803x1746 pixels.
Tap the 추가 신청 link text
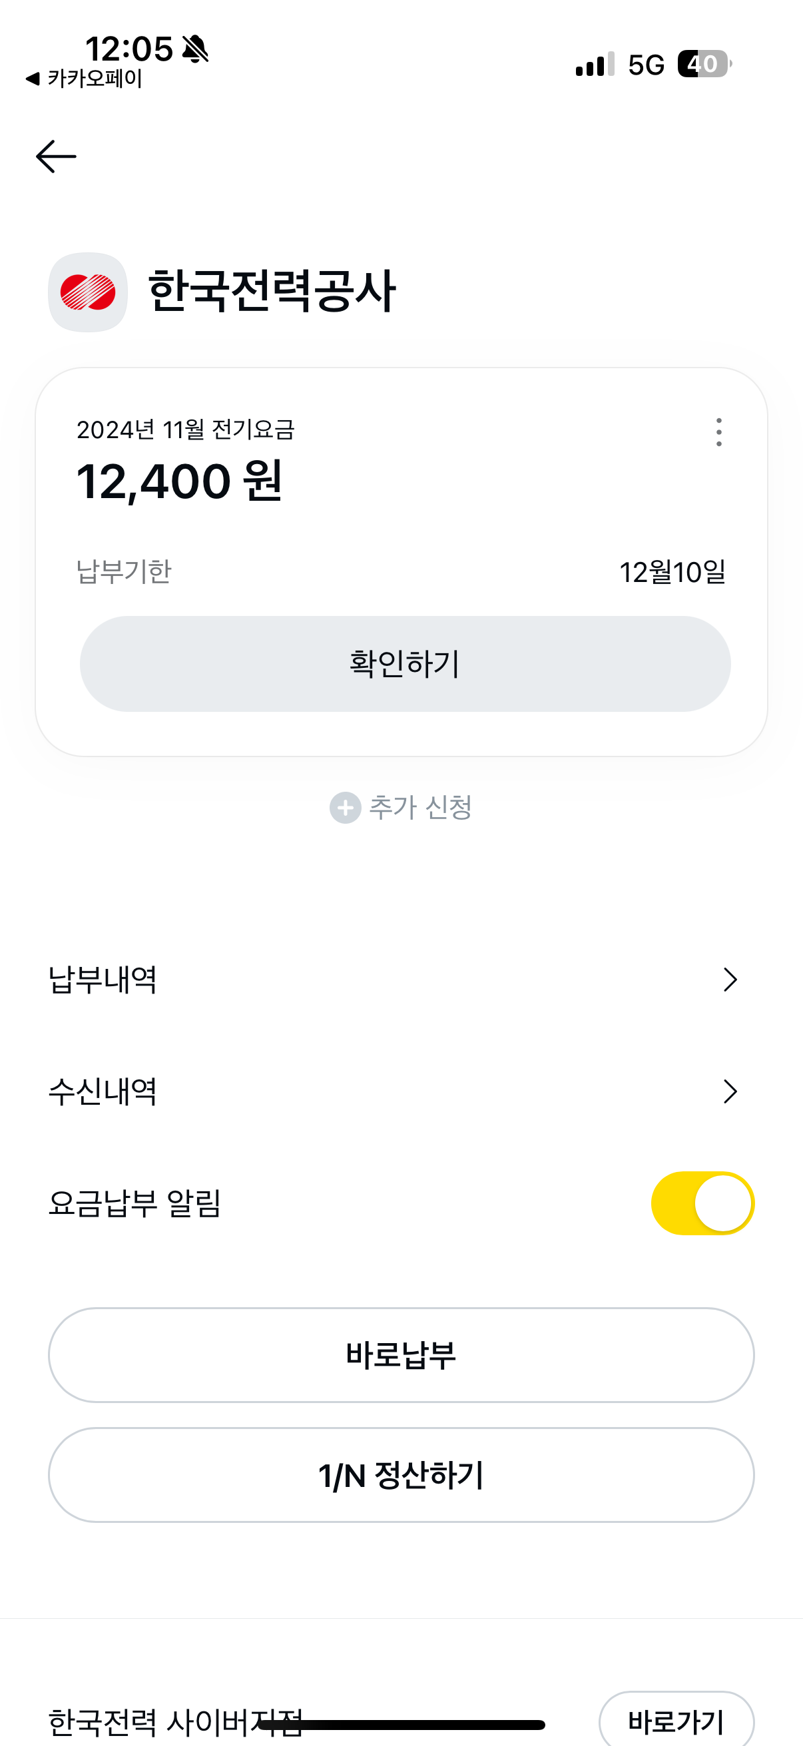[x=420, y=807]
